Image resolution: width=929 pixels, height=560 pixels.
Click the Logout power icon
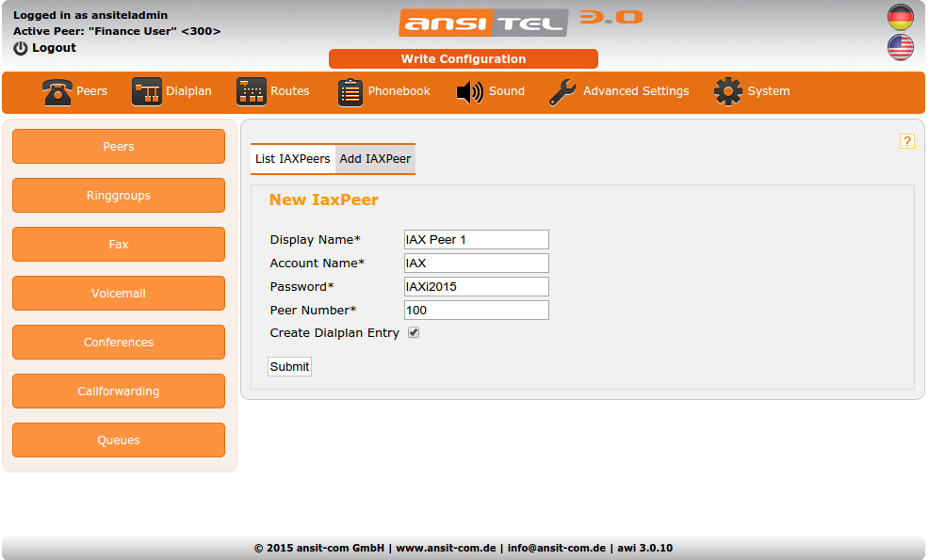[19, 47]
